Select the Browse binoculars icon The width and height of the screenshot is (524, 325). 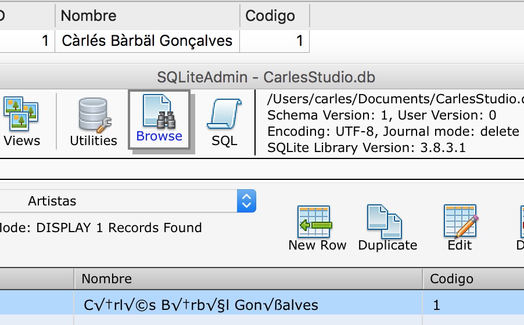[x=159, y=111]
